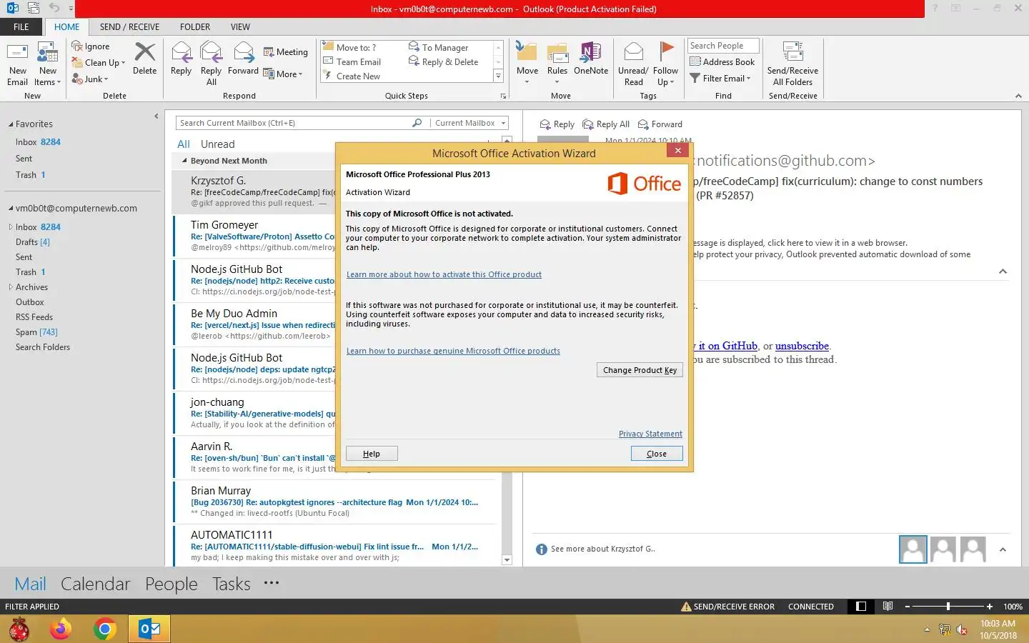Image resolution: width=1029 pixels, height=643 pixels.
Task: Open the Spam [743] folder
Action: click(x=36, y=332)
